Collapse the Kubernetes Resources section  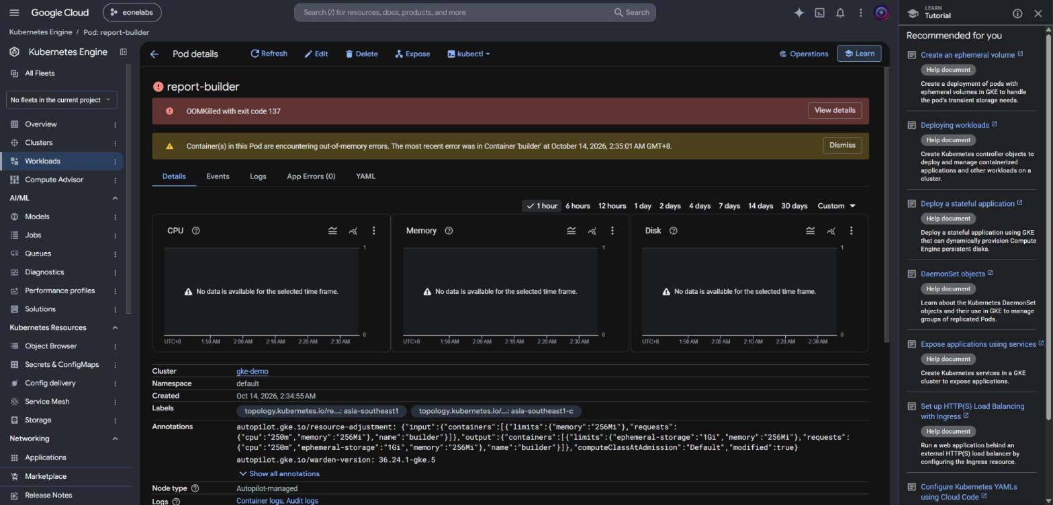[x=115, y=328]
